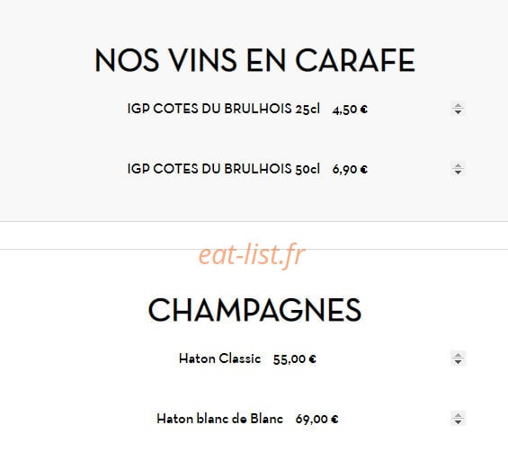This screenshot has width=508, height=469.
Task: Raise quantity for Haton blanc de Blanc
Action: click(458, 416)
